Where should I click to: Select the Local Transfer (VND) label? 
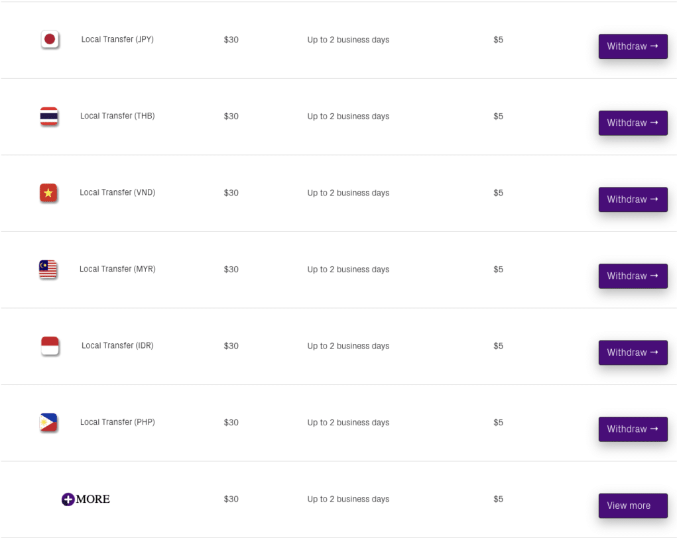click(117, 193)
